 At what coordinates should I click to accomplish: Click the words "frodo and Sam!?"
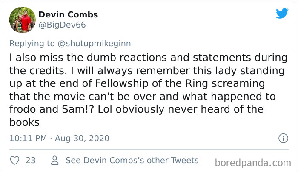(40, 109)
